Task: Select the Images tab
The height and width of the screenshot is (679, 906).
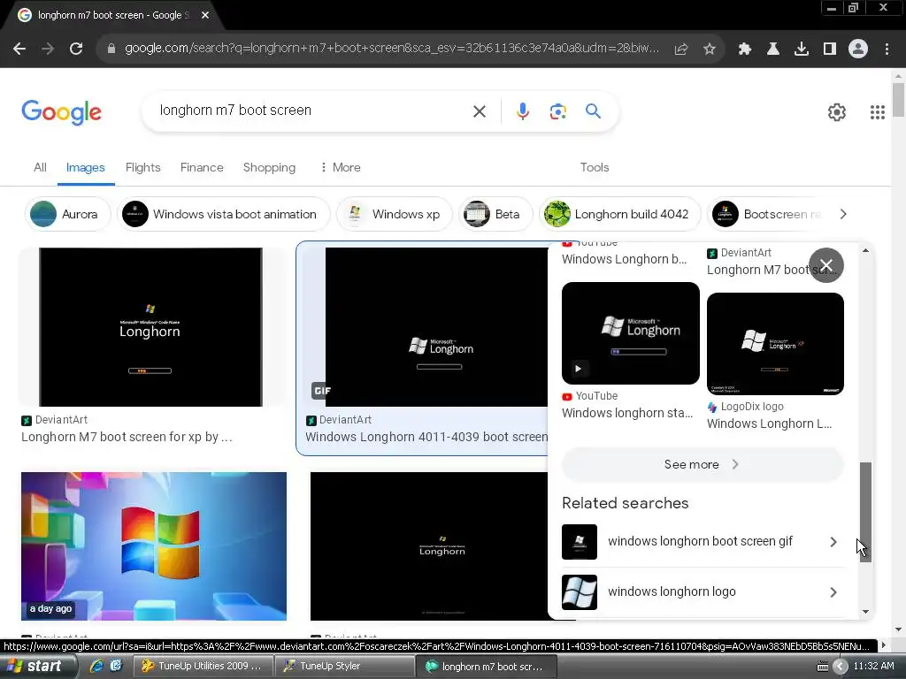Action: click(86, 167)
